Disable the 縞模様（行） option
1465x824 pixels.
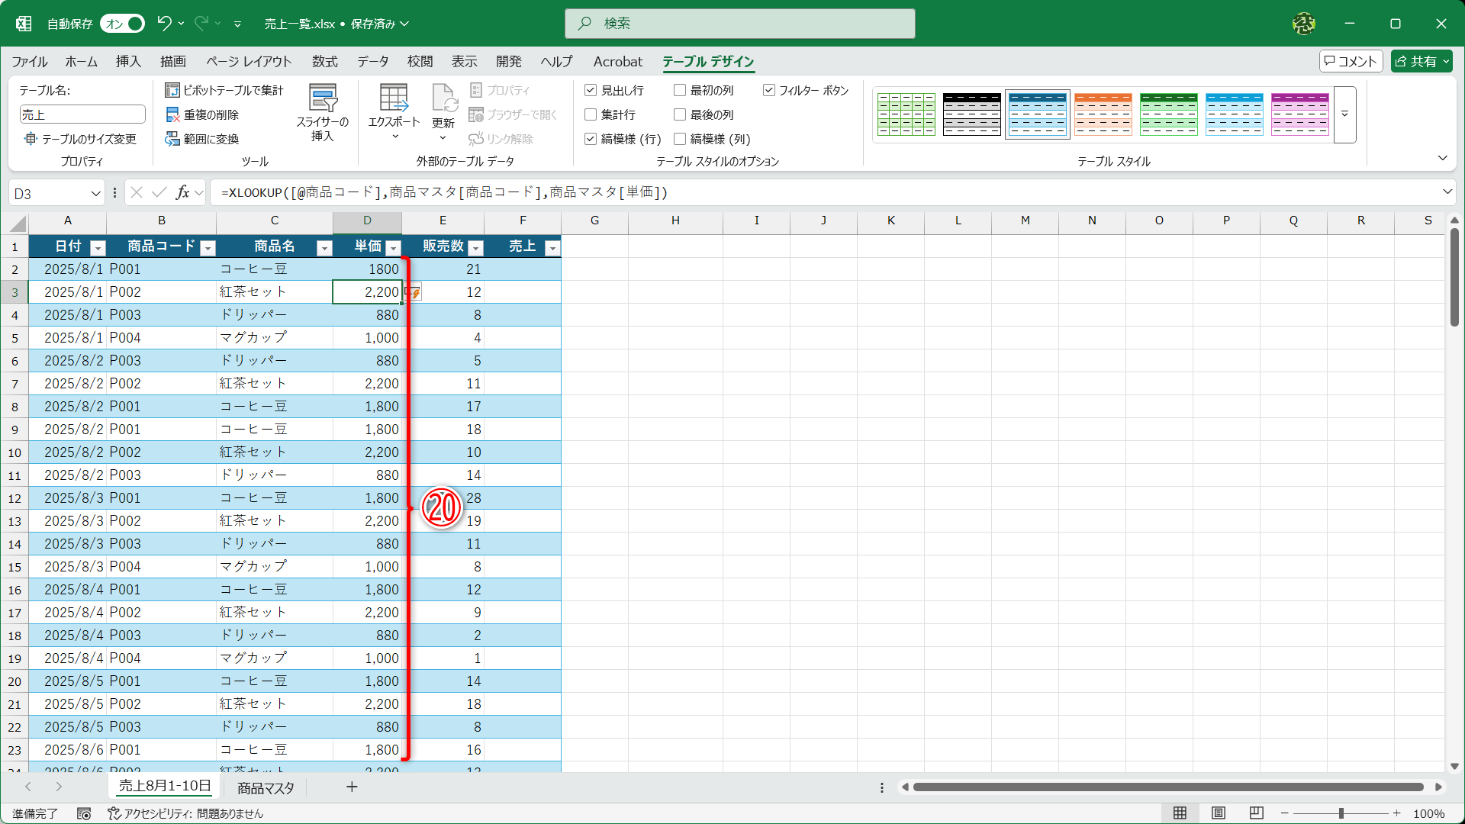pyautogui.click(x=590, y=139)
